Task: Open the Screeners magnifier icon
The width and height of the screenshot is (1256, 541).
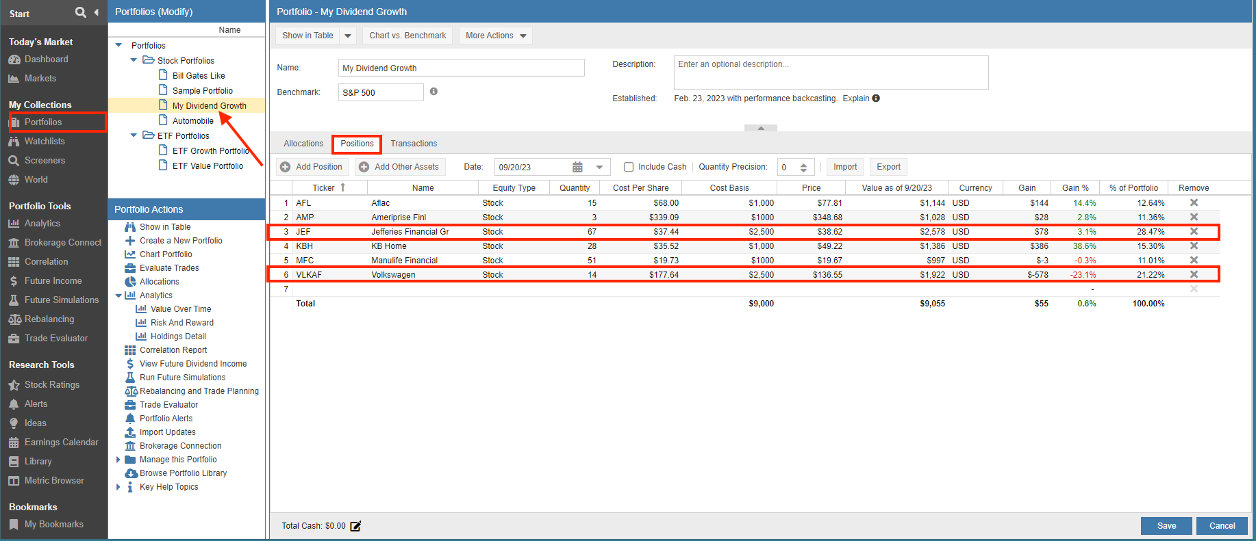Action: [14, 161]
